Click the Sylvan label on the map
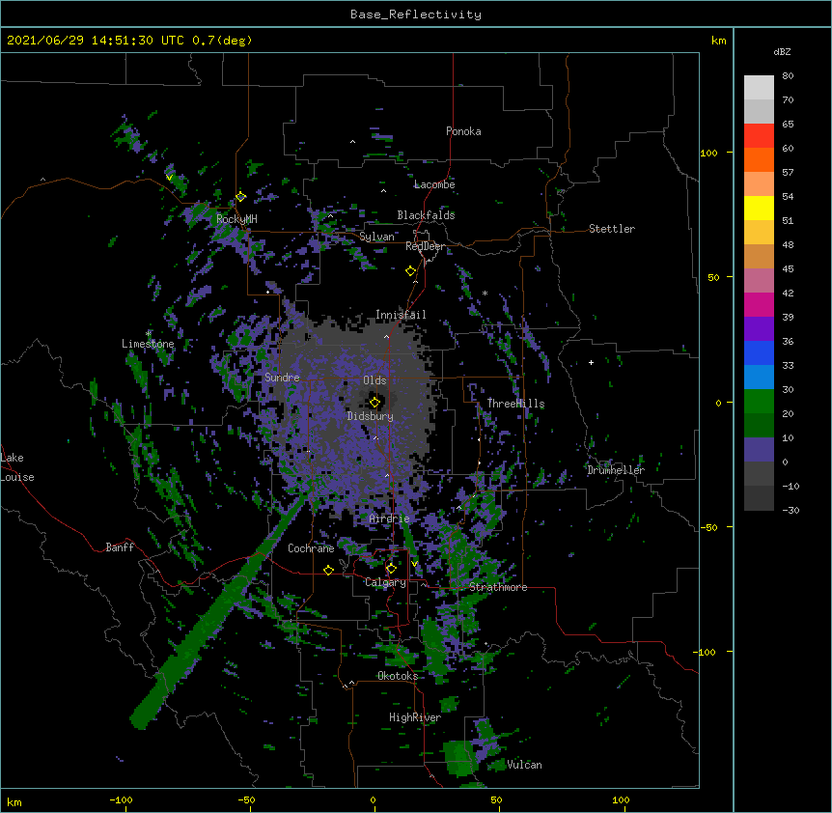Image resolution: width=832 pixels, height=813 pixels. click(376, 237)
